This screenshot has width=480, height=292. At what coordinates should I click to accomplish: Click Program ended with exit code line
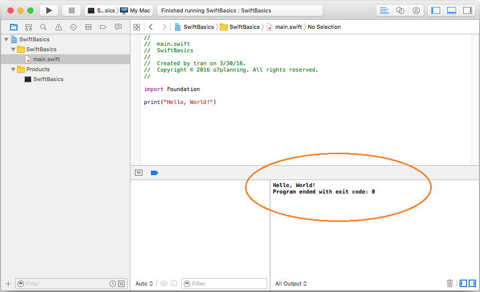(x=324, y=192)
